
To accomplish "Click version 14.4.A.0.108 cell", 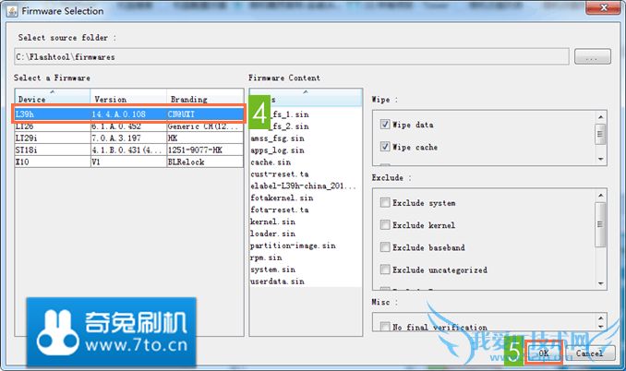I will point(128,114).
